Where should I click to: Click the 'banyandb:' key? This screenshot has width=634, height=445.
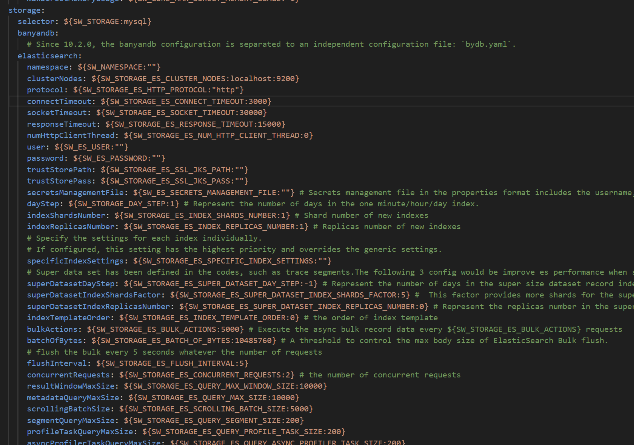(x=38, y=33)
